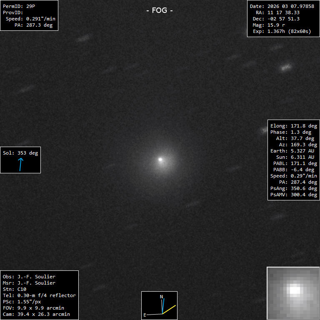Click the trailed star in the upper left
The image size is (320, 320).
[x=83, y=38]
